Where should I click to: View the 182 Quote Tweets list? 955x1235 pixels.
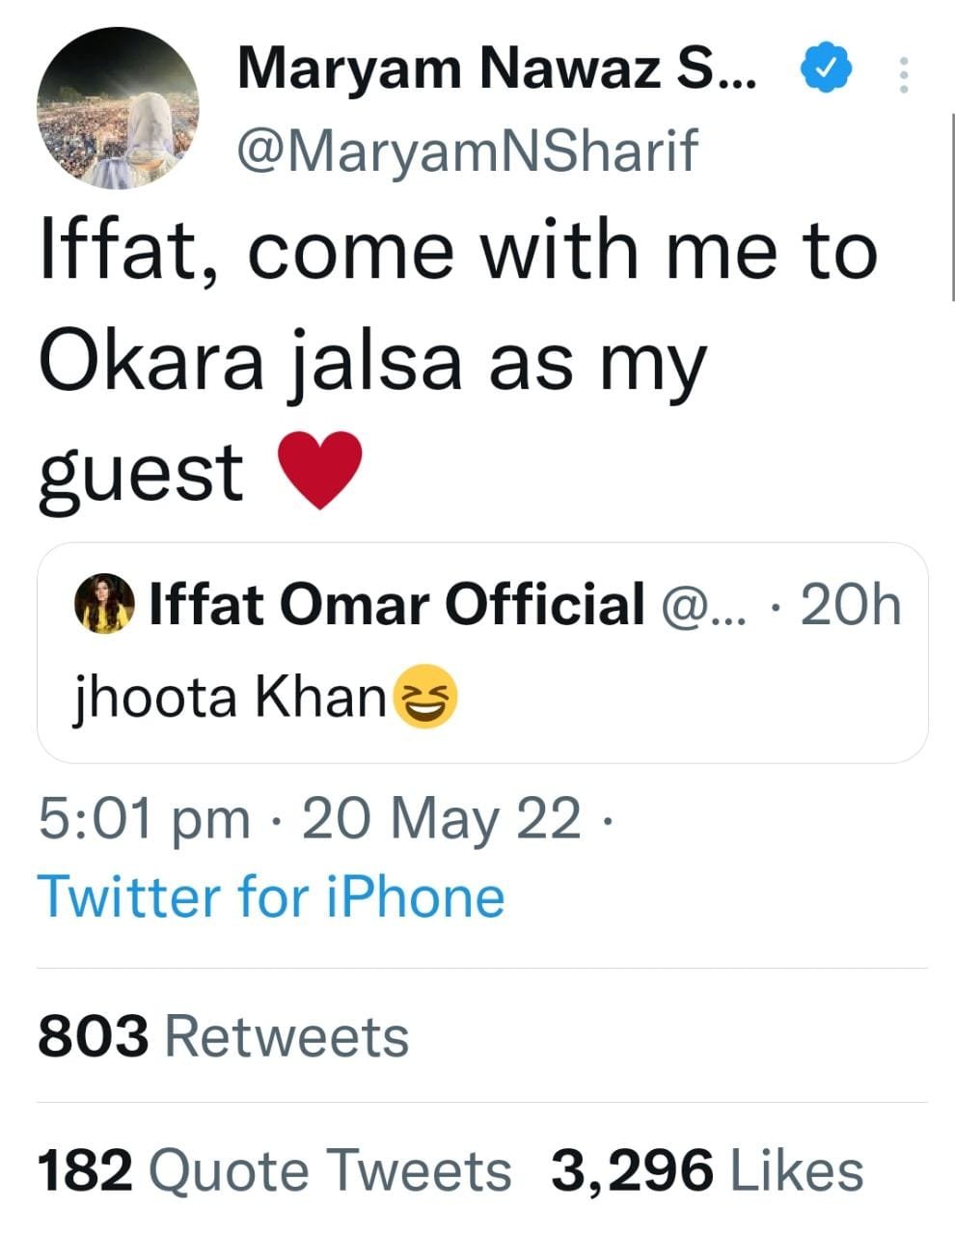pyautogui.click(x=274, y=1171)
